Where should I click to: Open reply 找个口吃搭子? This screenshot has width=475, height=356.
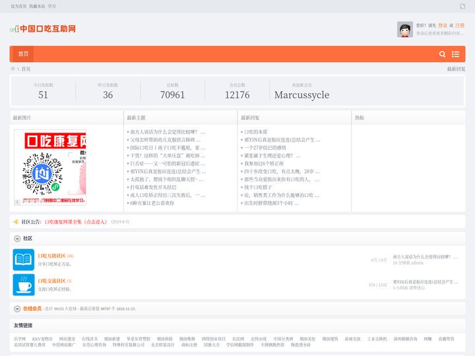(x=258, y=187)
